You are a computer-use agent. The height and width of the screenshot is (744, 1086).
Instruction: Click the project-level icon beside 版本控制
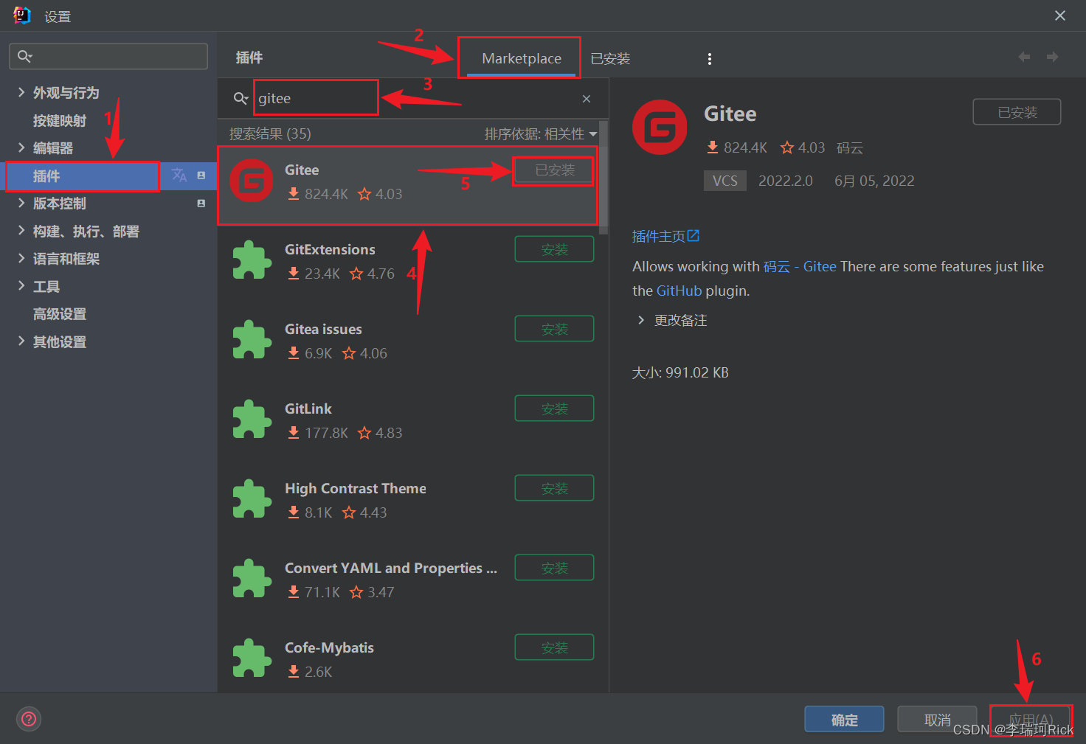click(x=201, y=204)
